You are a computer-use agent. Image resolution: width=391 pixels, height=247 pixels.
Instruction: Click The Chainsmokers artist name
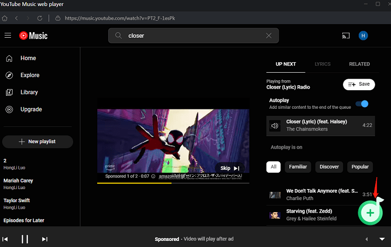(307, 129)
